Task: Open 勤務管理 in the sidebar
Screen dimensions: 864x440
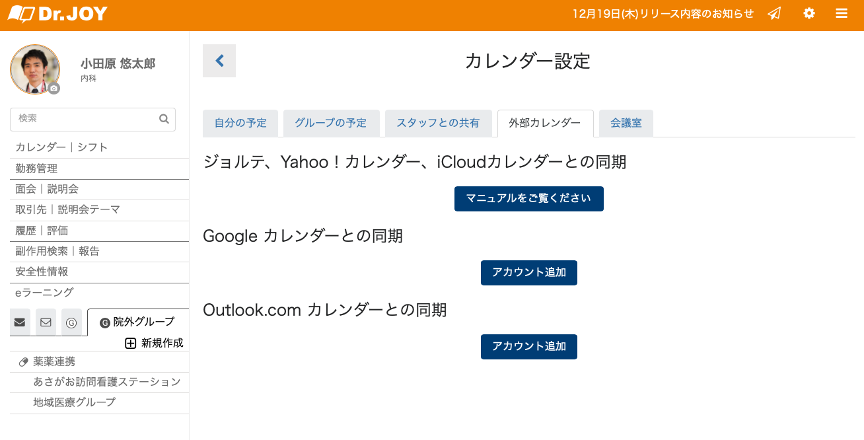Action: 99,168
